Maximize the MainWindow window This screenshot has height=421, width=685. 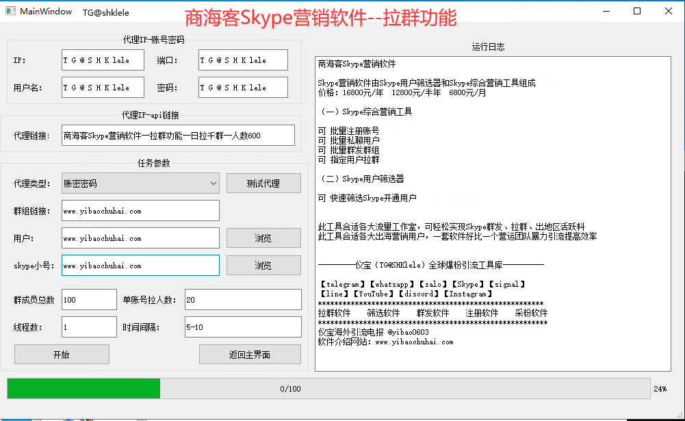point(637,12)
